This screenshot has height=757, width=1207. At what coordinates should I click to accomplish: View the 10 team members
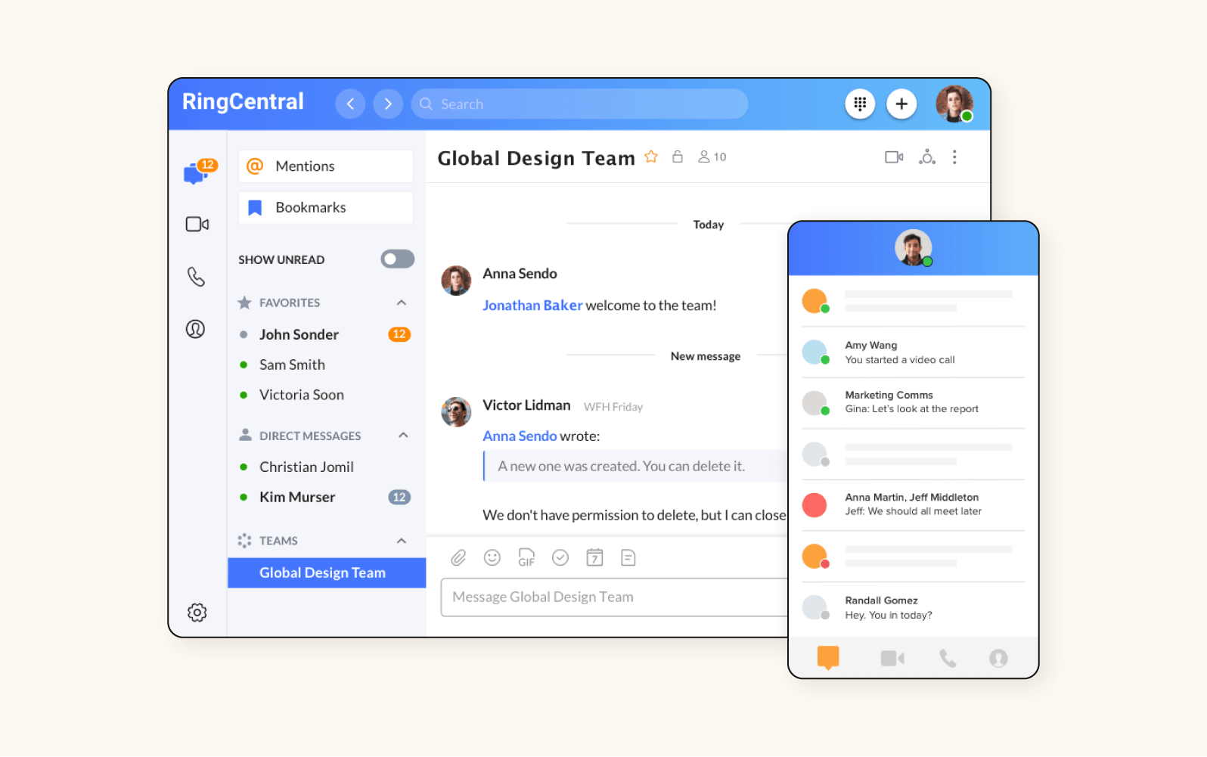point(712,157)
